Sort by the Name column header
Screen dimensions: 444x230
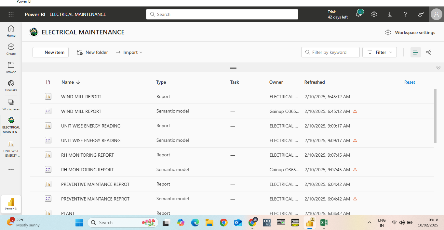[x=68, y=82]
